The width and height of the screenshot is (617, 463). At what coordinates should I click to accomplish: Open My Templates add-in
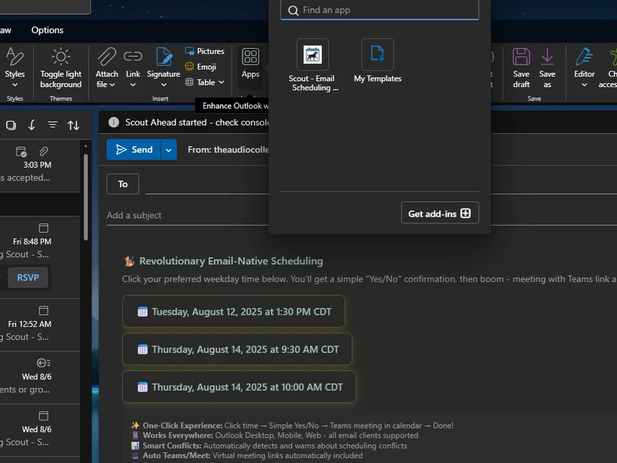click(x=378, y=61)
